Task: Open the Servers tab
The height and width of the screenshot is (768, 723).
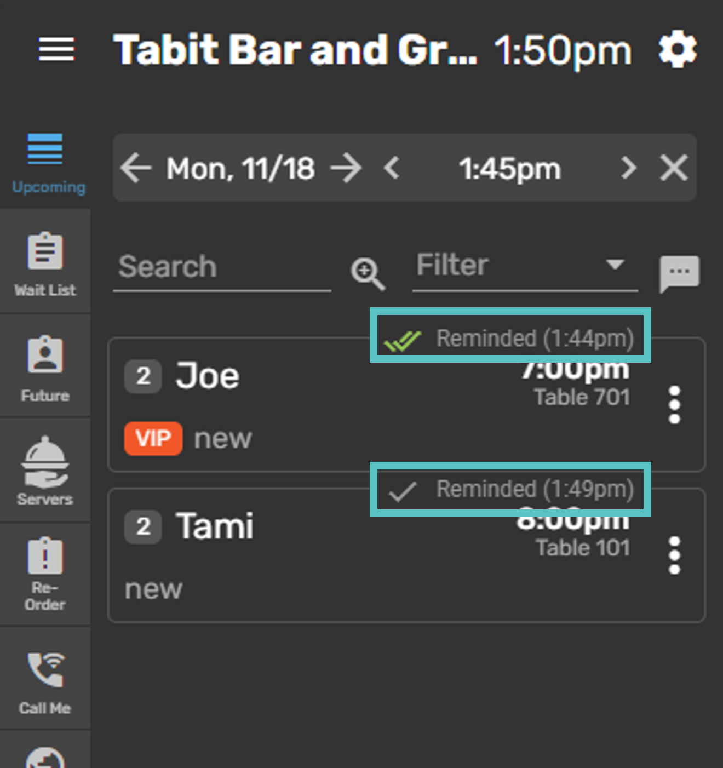Action: point(45,471)
